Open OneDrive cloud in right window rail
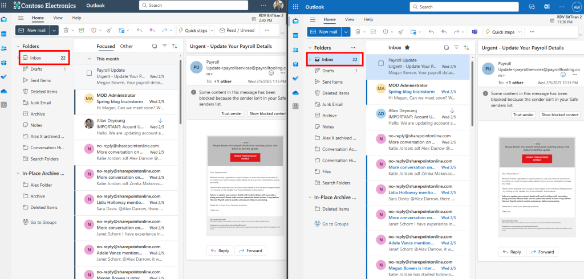Image resolution: width=584 pixels, height=279 pixels. tap(296, 93)
